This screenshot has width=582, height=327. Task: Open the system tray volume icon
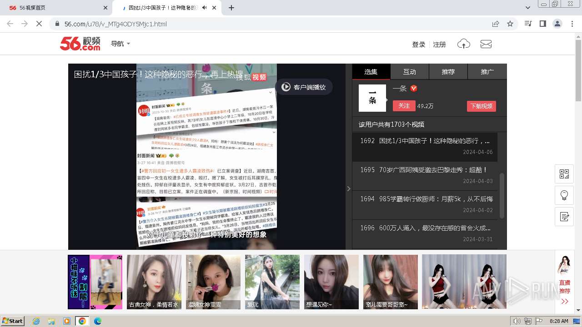[517, 321]
